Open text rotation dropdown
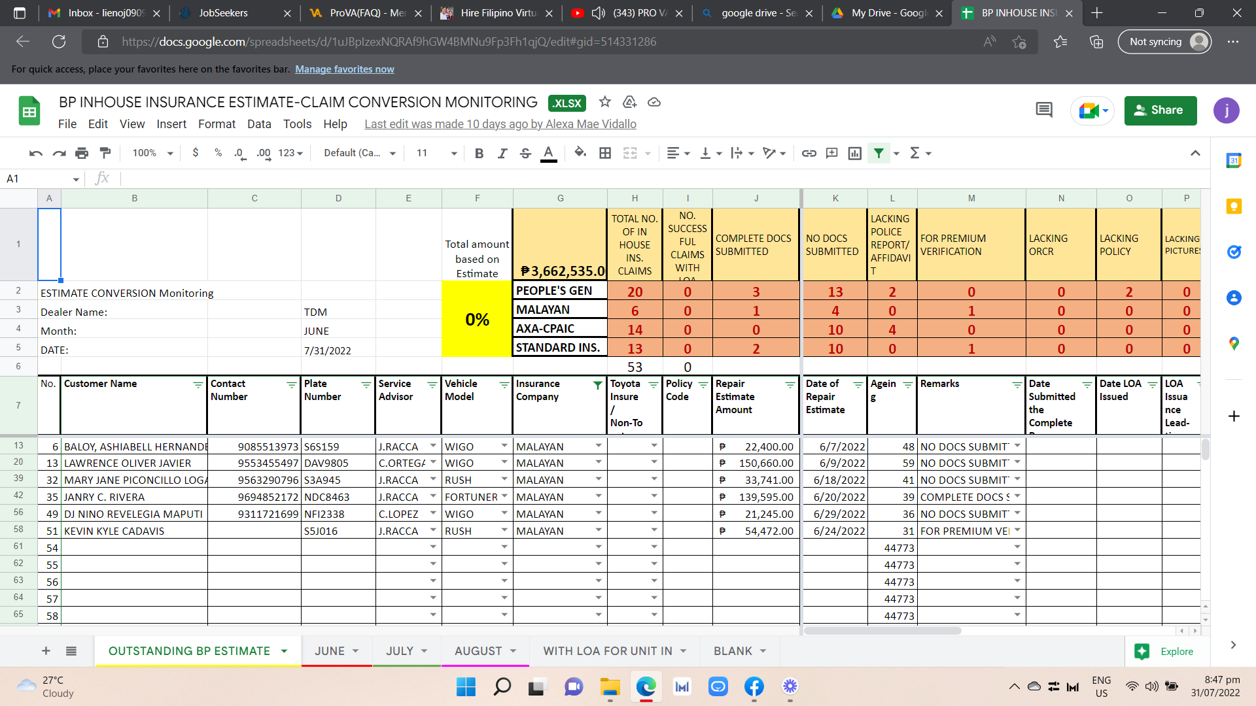The height and width of the screenshot is (706, 1256). pyautogui.click(x=775, y=153)
